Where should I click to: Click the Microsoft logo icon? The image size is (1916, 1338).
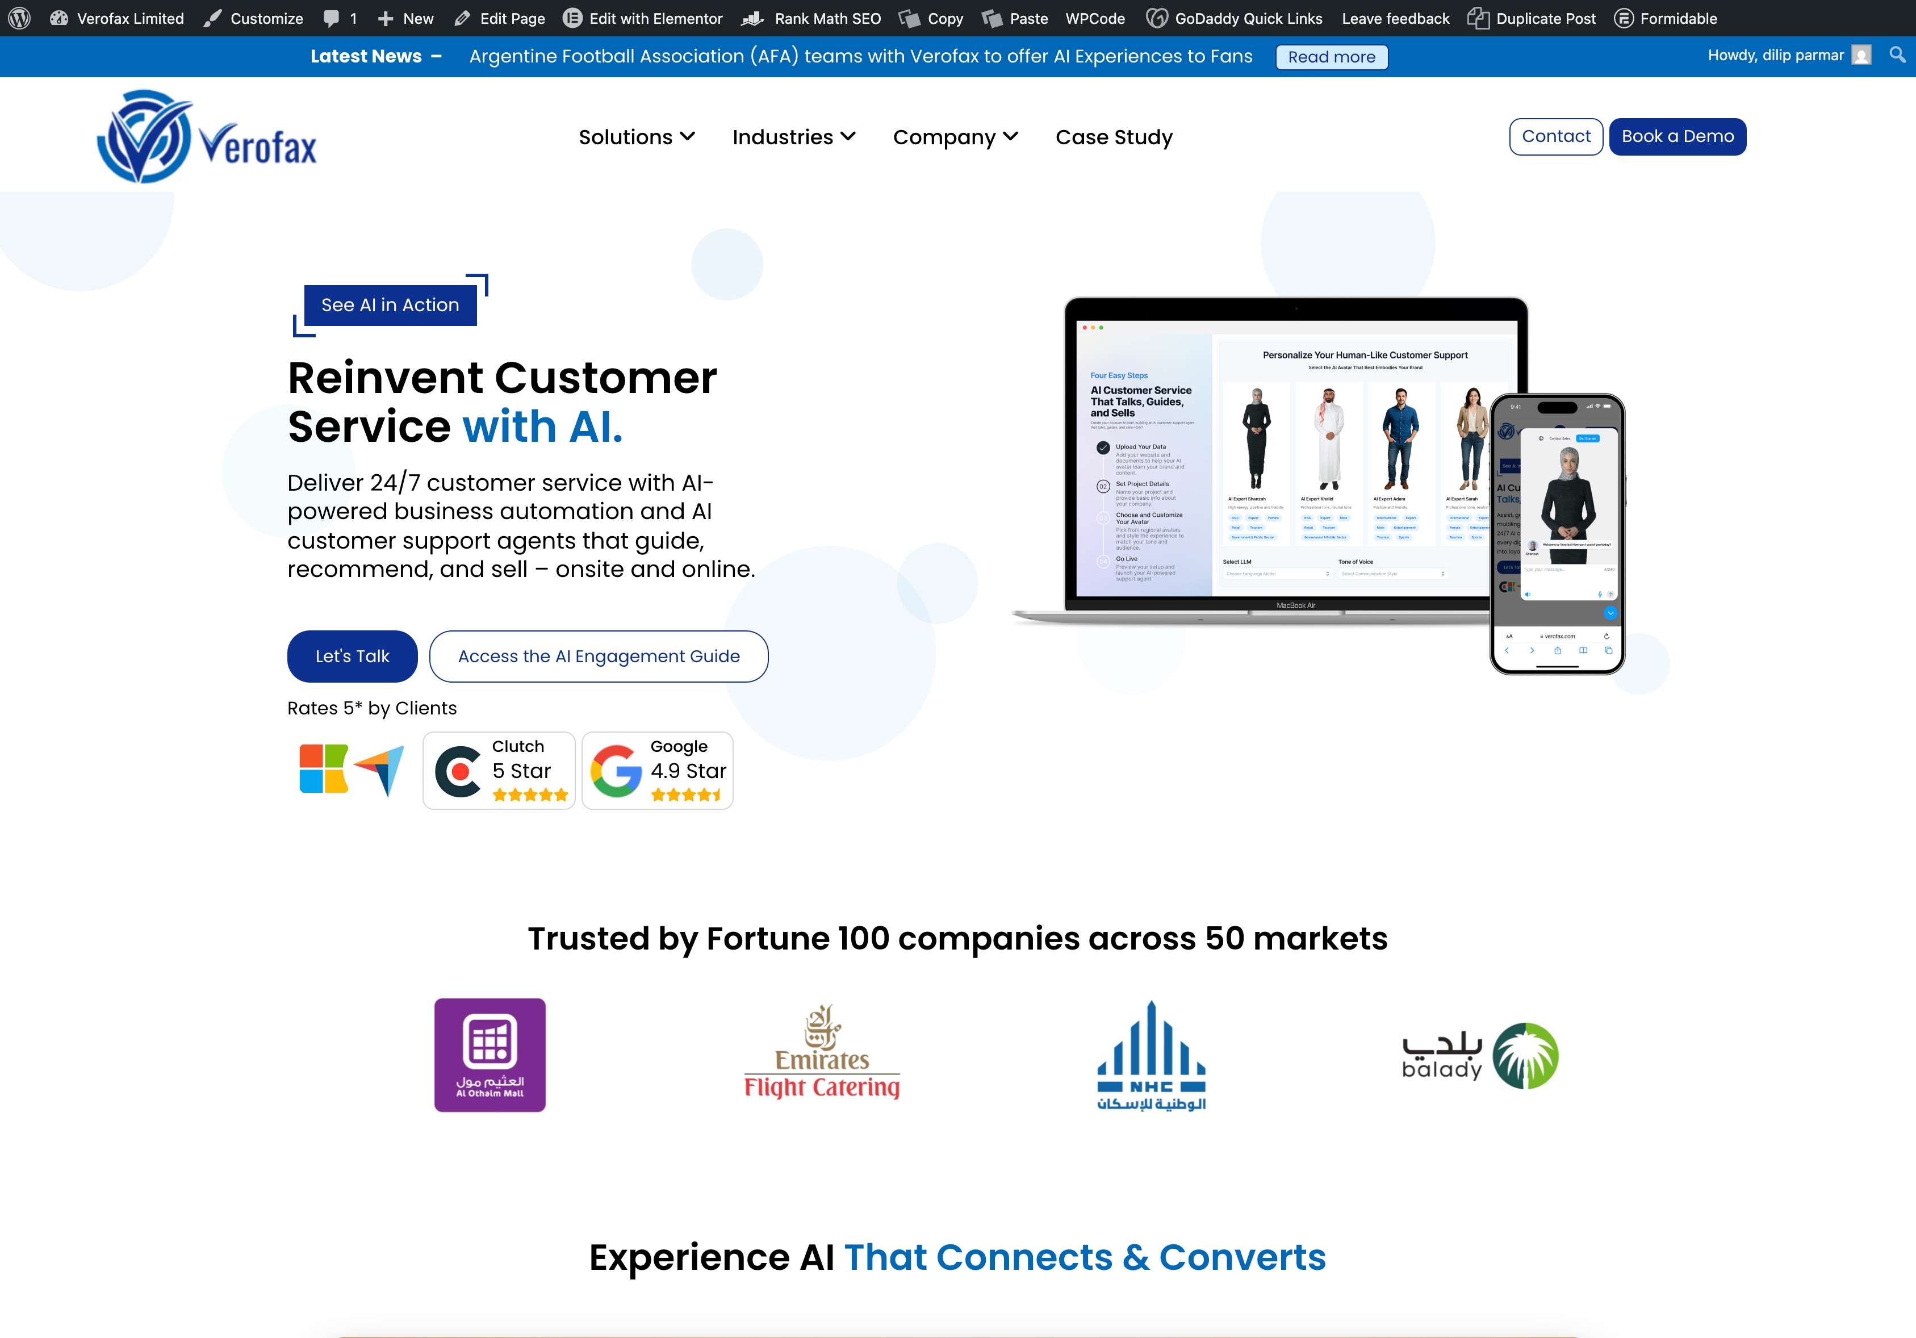324,769
